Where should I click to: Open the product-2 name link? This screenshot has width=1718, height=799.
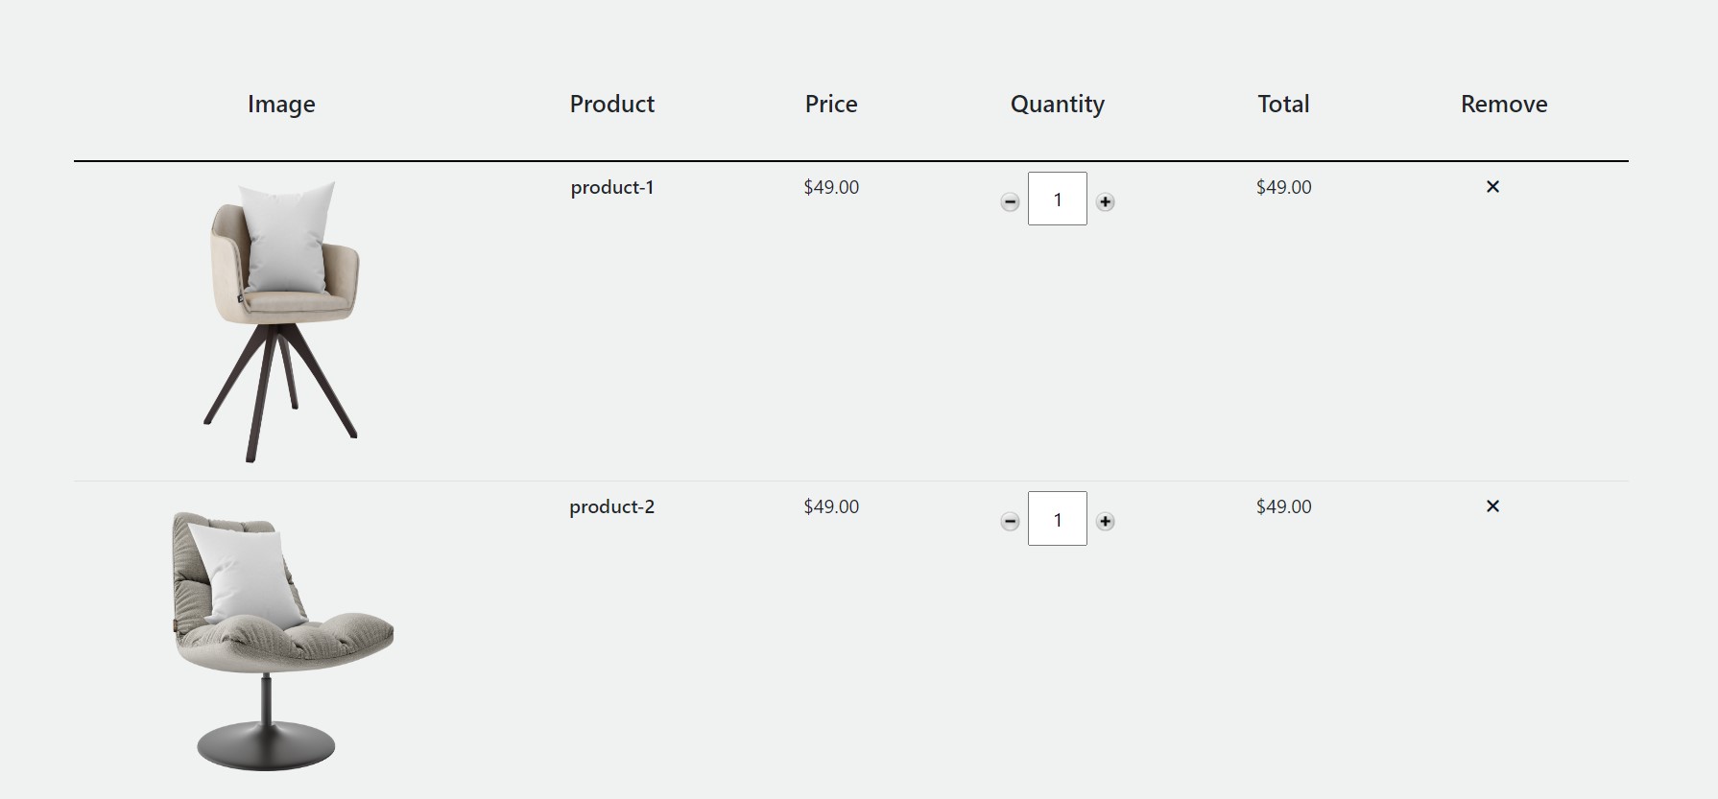(x=612, y=507)
